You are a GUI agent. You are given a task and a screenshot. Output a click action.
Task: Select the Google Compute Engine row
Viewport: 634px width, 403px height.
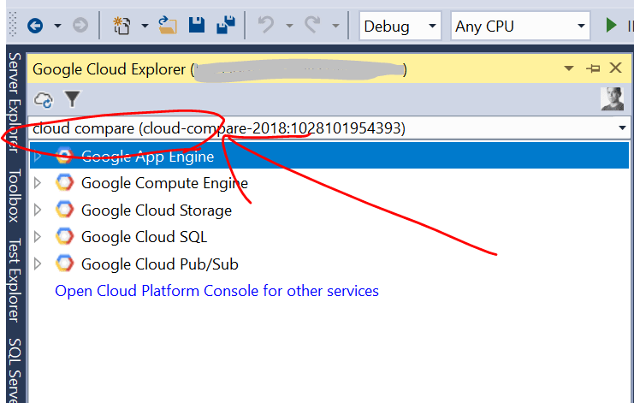tap(329, 183)
